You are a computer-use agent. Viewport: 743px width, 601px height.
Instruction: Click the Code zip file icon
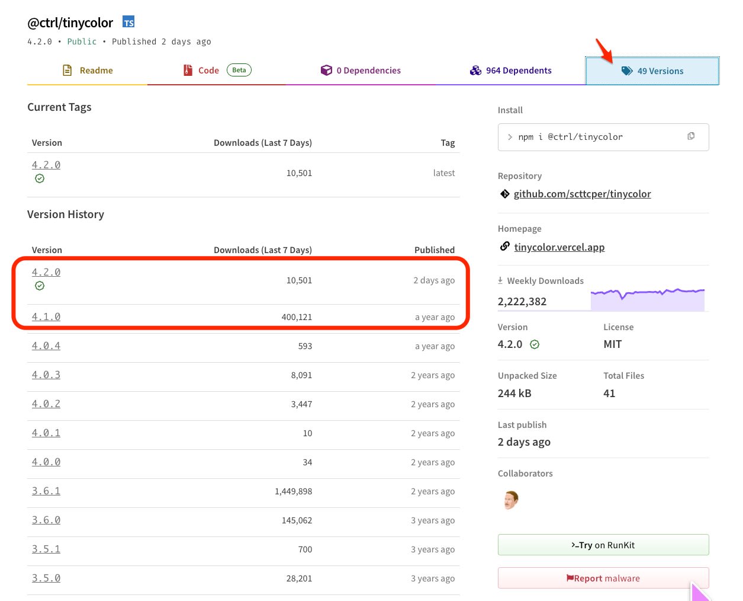click(188, 70)
